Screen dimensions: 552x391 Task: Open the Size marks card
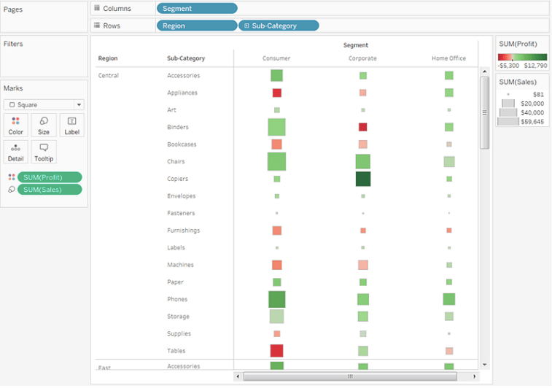click(44, 125)
